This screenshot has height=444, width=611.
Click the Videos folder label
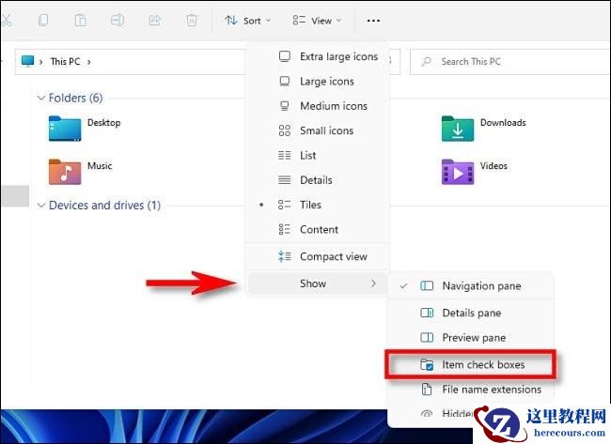click(x=493, y=166)
